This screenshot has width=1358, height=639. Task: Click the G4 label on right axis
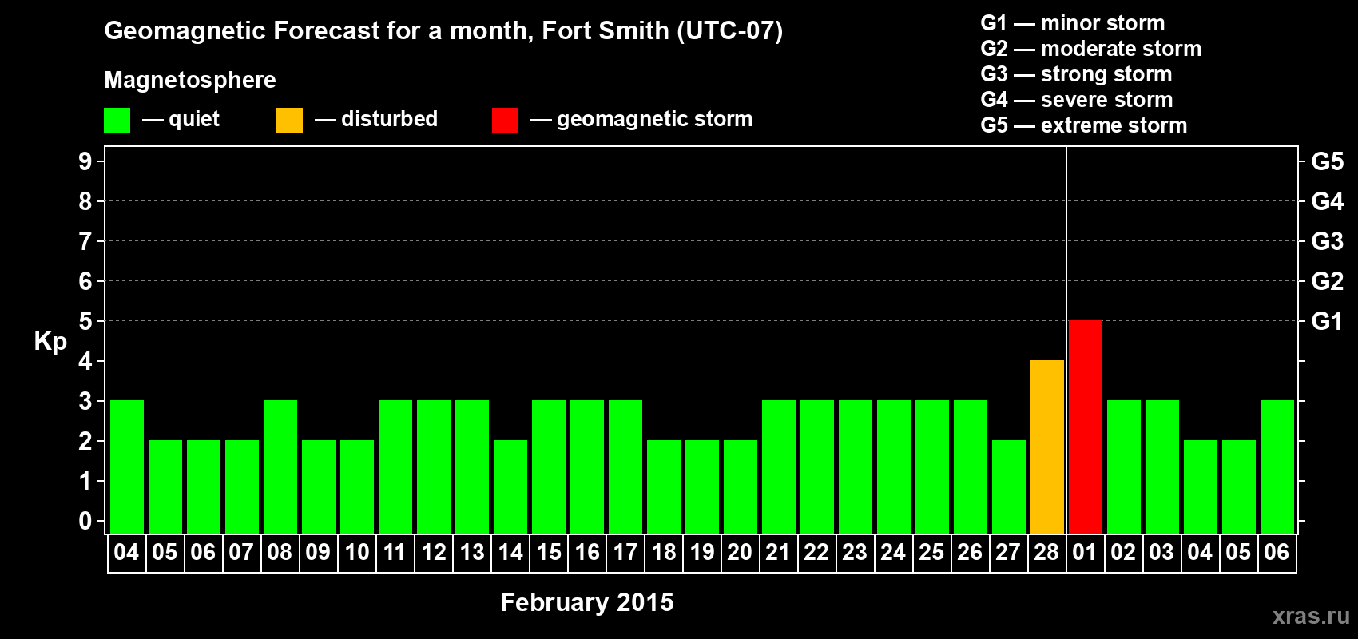pos(1328,201)
